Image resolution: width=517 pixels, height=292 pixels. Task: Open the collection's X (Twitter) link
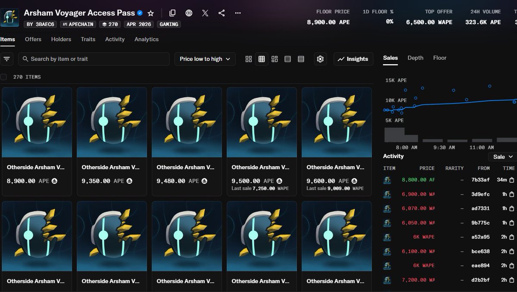(x=205, y=13)
